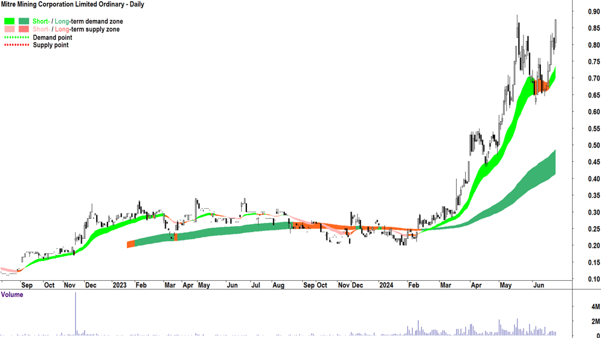601x338 pixels.
Task: Click the green dotted Demand point marker
Action: [x=16, y=37]
